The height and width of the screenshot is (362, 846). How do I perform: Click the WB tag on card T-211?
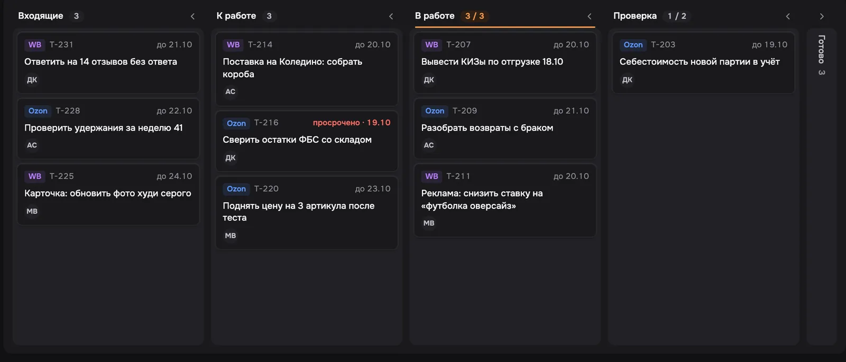(x=432, y=177)
